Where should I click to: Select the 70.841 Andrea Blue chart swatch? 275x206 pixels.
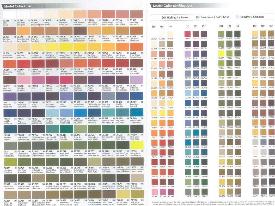pyautogui.click(x=80, y=113)
